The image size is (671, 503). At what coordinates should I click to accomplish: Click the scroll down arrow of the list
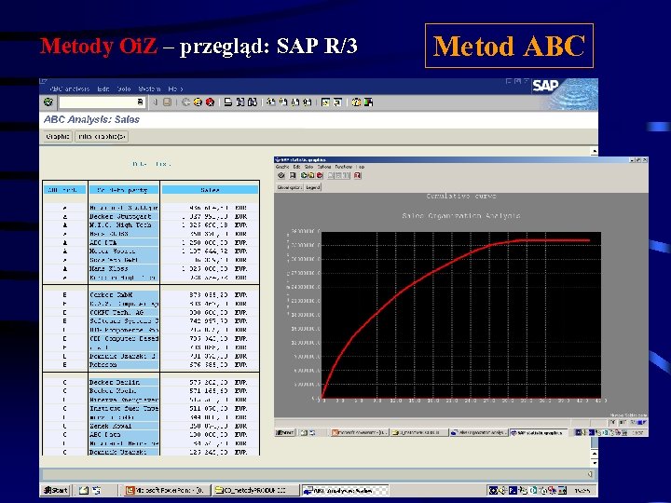point(595,463)
